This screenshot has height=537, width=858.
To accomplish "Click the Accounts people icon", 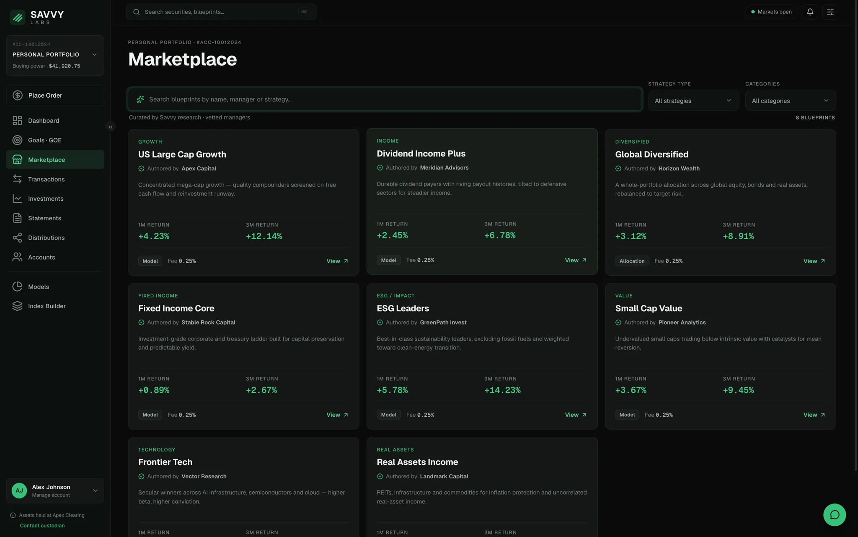I will [x=17, y=257].
